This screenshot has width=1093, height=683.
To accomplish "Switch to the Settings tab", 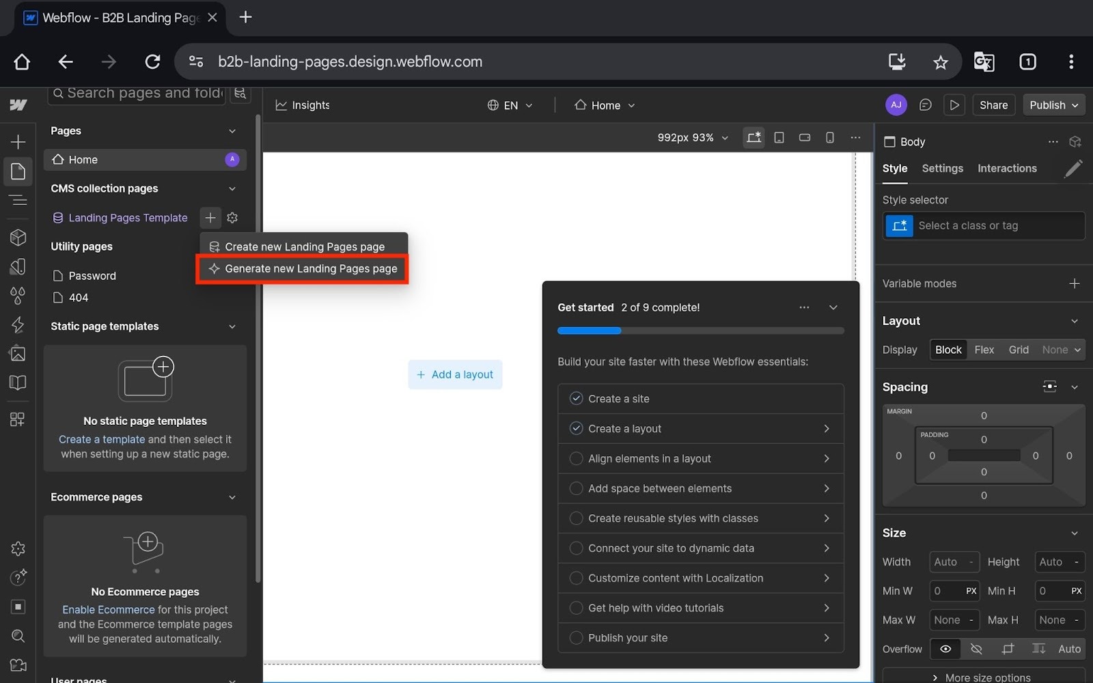I will pos(942,168).
